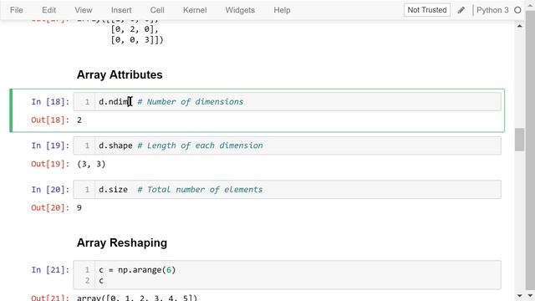Click the Out[20] prompt label
The image size is (535, 301).
[50, 208]
